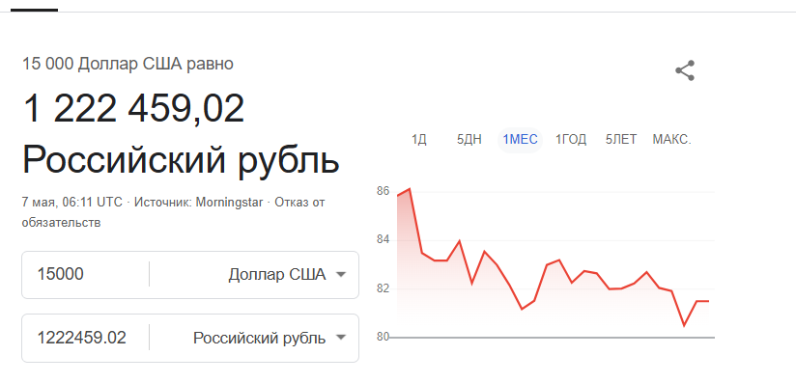Expand the Российский рубль currency dropdown
The height and width of the screenshot is (383, 796).
(270, 338)
